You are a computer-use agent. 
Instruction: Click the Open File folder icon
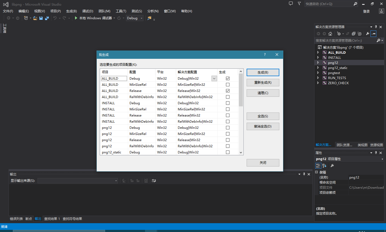pyautogui.click(x=35, y=18)
